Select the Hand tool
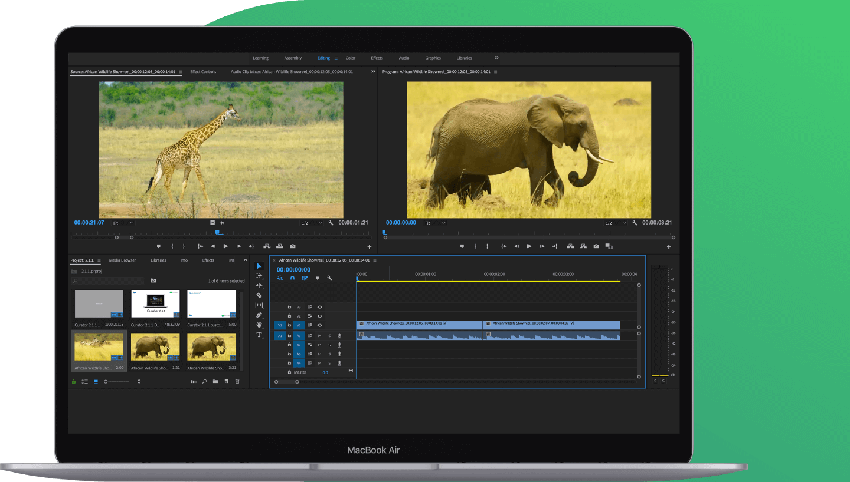The height and width of the screenshot is (482, 850). (259, 325)
